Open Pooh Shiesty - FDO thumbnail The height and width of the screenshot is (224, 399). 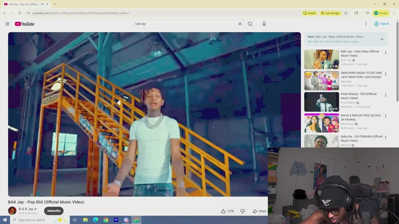pyautogui.click(x=321, y=102)
